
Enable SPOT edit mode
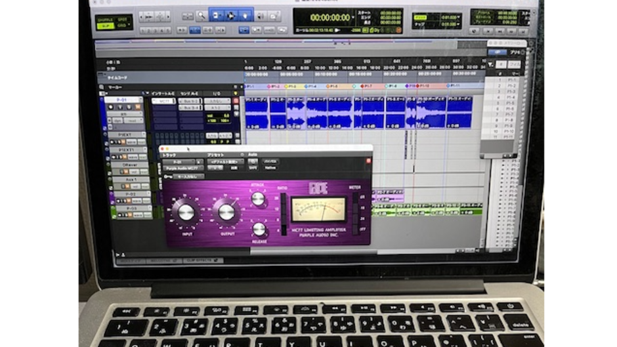(122, 19)
